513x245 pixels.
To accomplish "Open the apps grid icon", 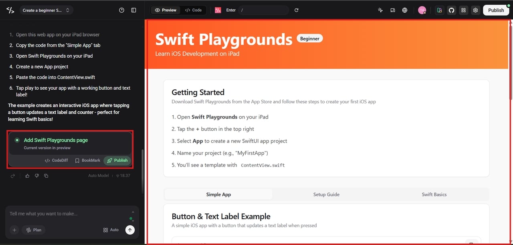I will click(464, 10).
